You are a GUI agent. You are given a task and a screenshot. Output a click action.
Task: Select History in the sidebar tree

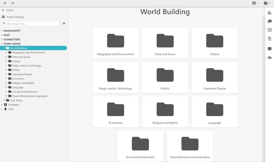16,61
